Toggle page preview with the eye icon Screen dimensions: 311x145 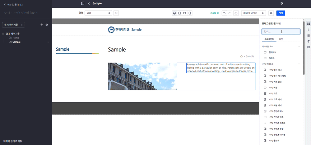pos(271,13)
